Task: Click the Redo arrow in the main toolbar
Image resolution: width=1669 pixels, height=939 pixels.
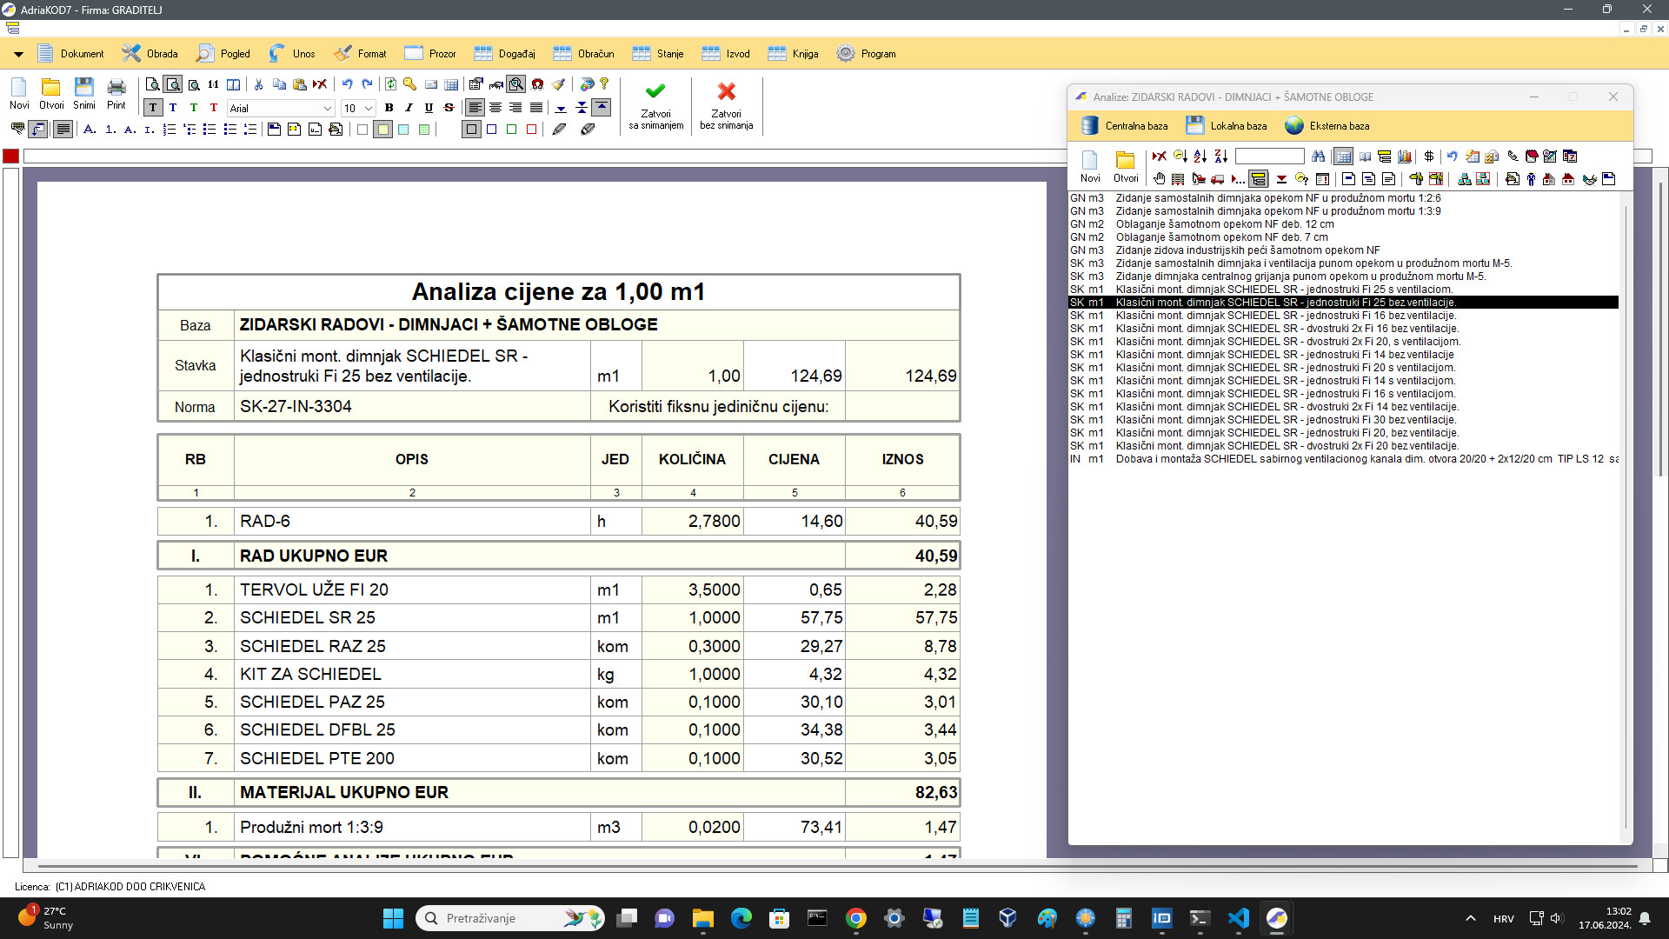Action: point(367,84)
